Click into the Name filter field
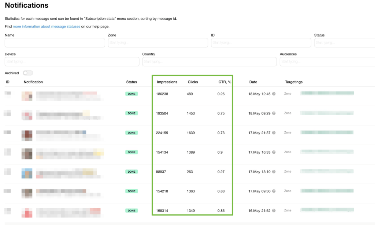This screenshot has height=225, width=375. click(x=54, y=42)
